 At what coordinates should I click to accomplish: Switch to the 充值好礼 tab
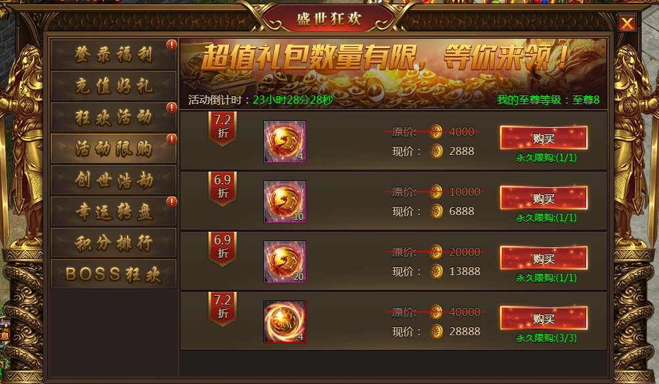114,85
